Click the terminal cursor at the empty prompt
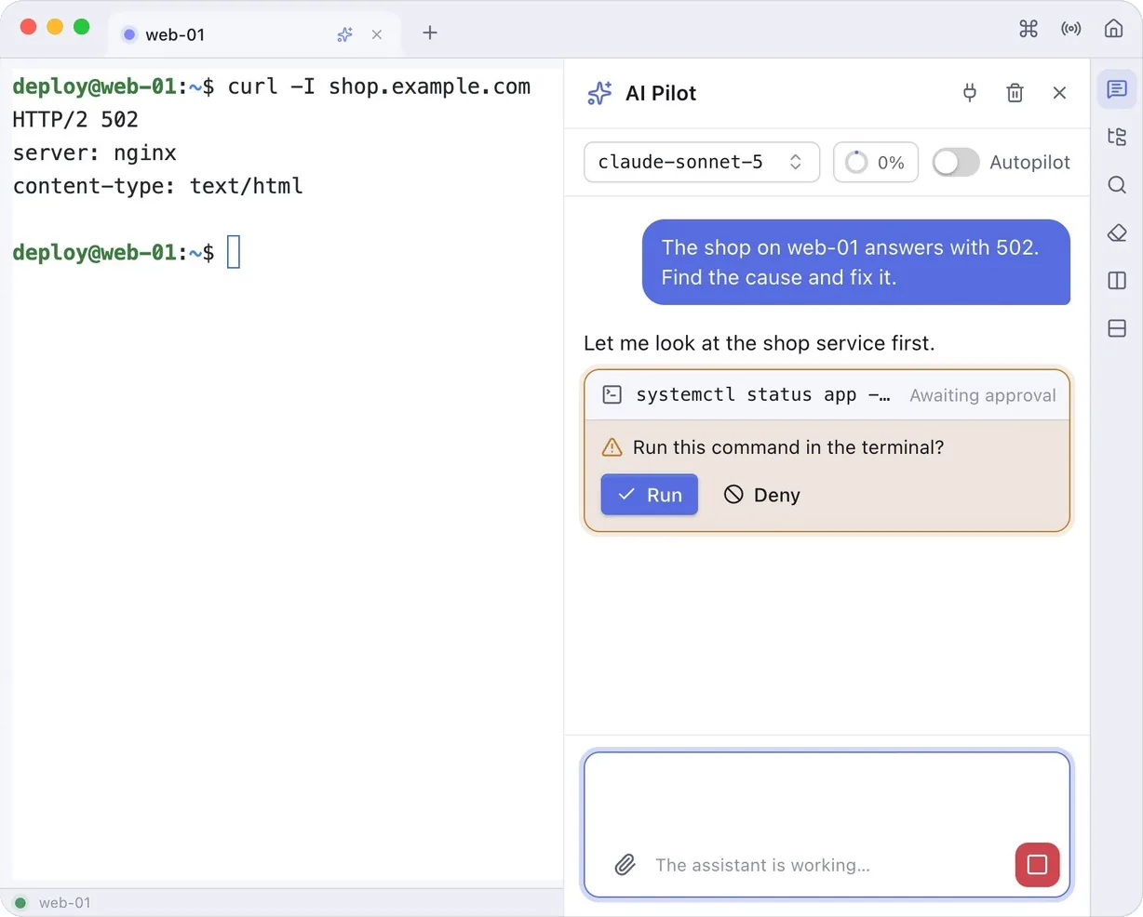Screen dimensions: 1143x917 click(x=234, y=252)
